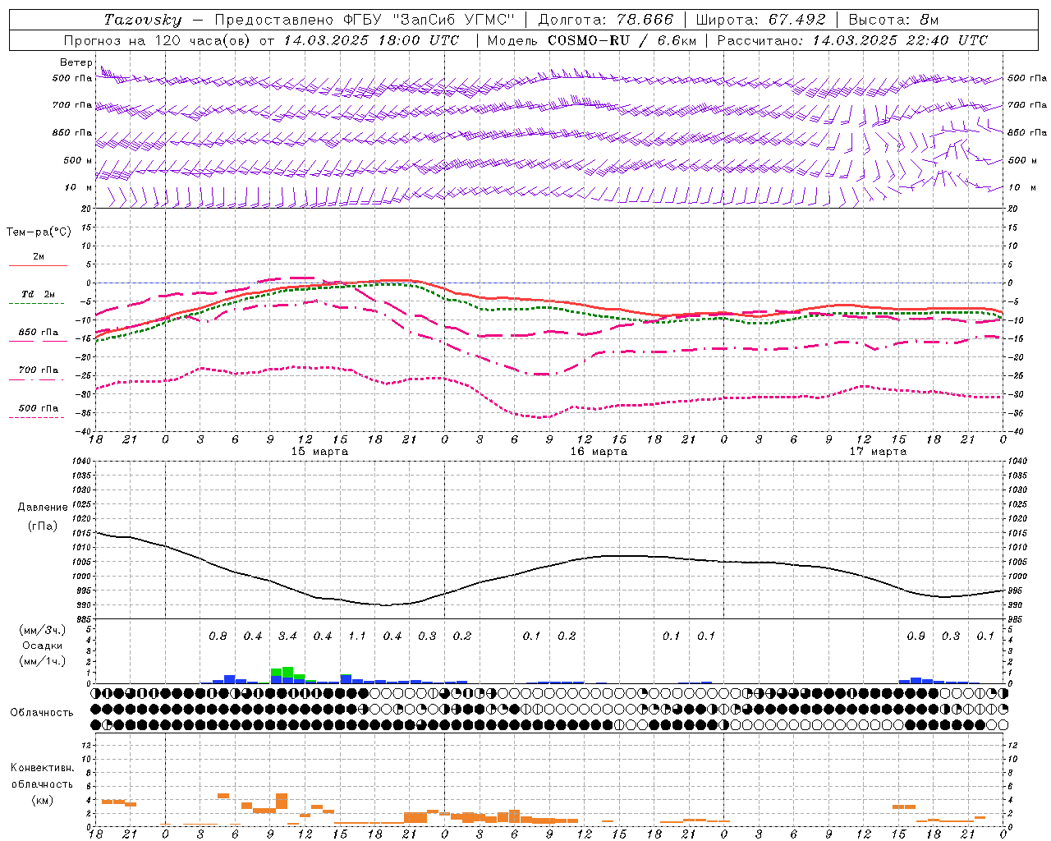Image resolution: width=1051 pixels, height=841 pixels.
Task: Click the 0.8 precipitation value
Action: point(218,636)
